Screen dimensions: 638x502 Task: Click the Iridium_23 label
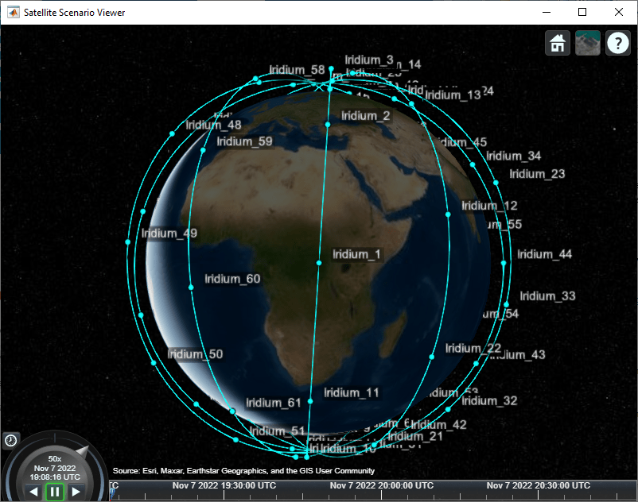[537, 174]
